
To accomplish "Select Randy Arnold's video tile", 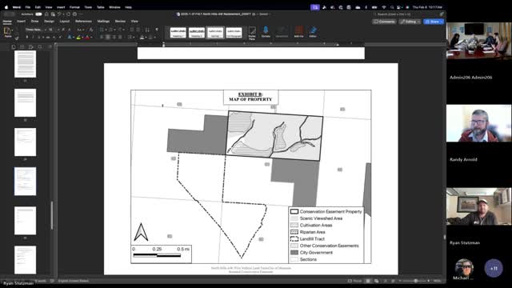I will (x=478, y=123).
